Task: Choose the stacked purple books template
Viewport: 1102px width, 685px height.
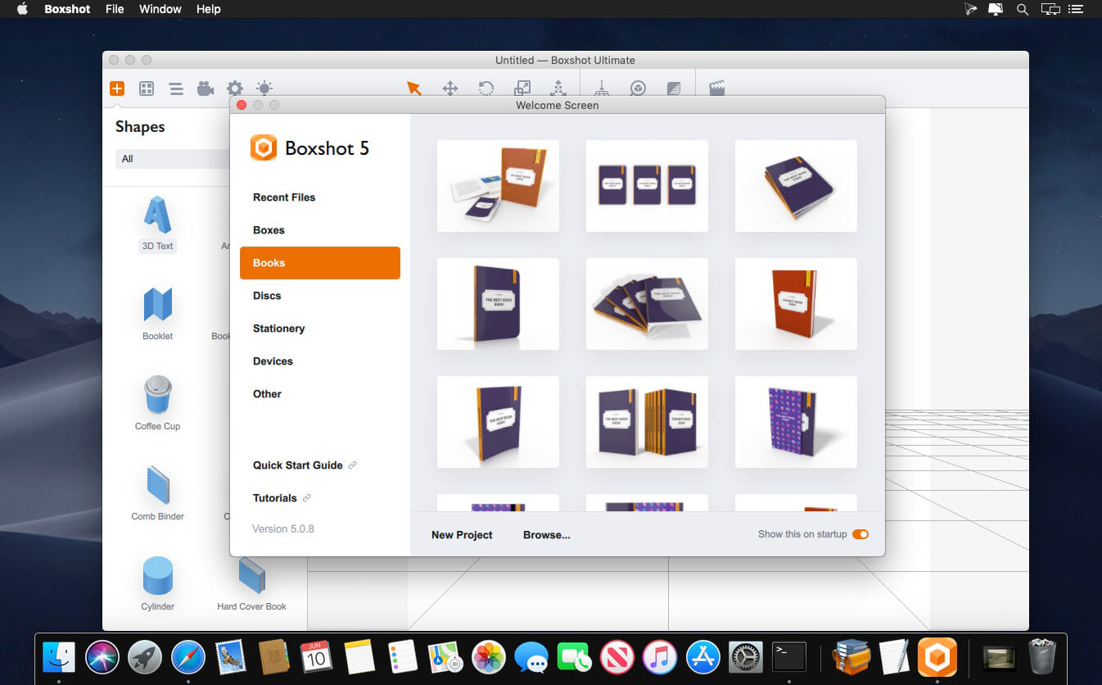Action: click(x=796, y=186)
